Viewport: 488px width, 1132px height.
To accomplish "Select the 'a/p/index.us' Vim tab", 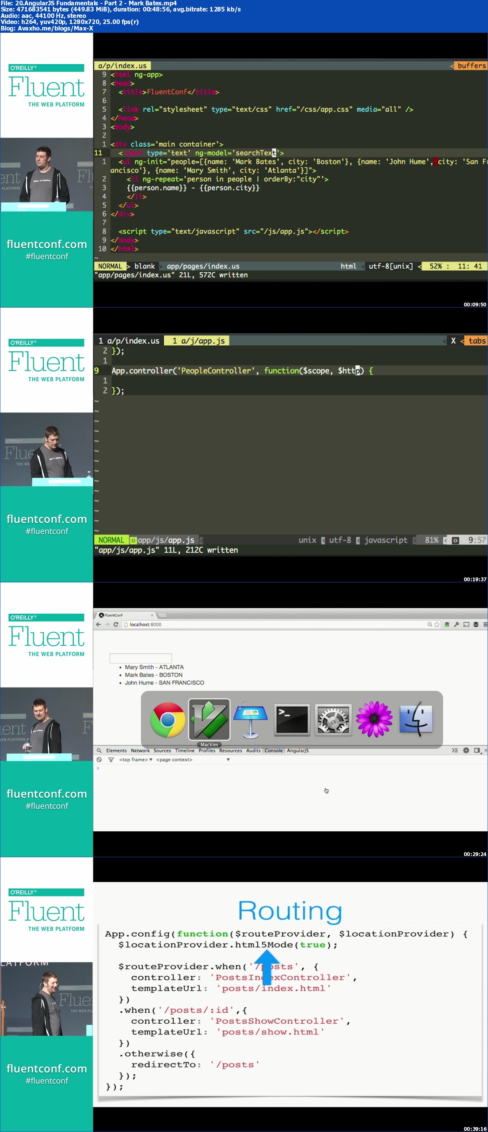I will (129, 341).
